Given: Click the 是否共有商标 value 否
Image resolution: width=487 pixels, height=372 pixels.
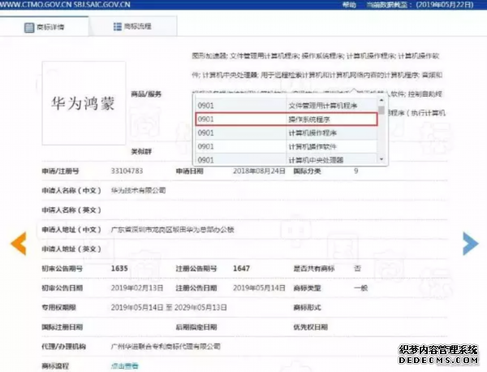Looking at the screenshot, I should [x=357, y=268].
